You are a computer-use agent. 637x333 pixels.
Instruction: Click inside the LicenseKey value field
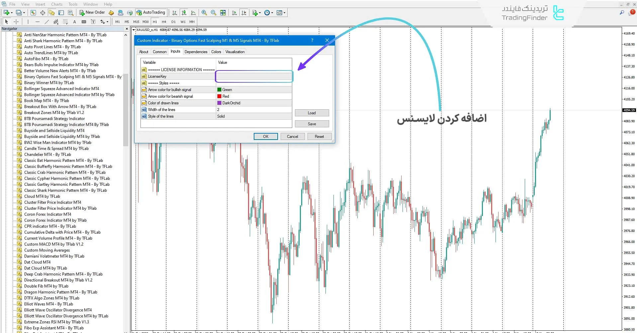254,76
